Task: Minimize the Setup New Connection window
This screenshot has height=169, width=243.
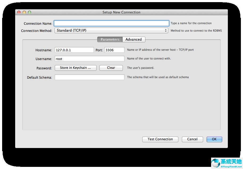Action: 24,12
